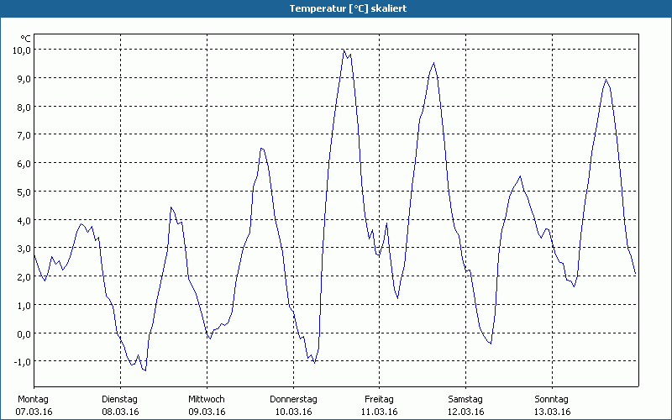Click the chart title 'Temperatur [°C] skaliert'
Image resolution: width=672 pixels, height=420 pixels.
coord(348,8)
